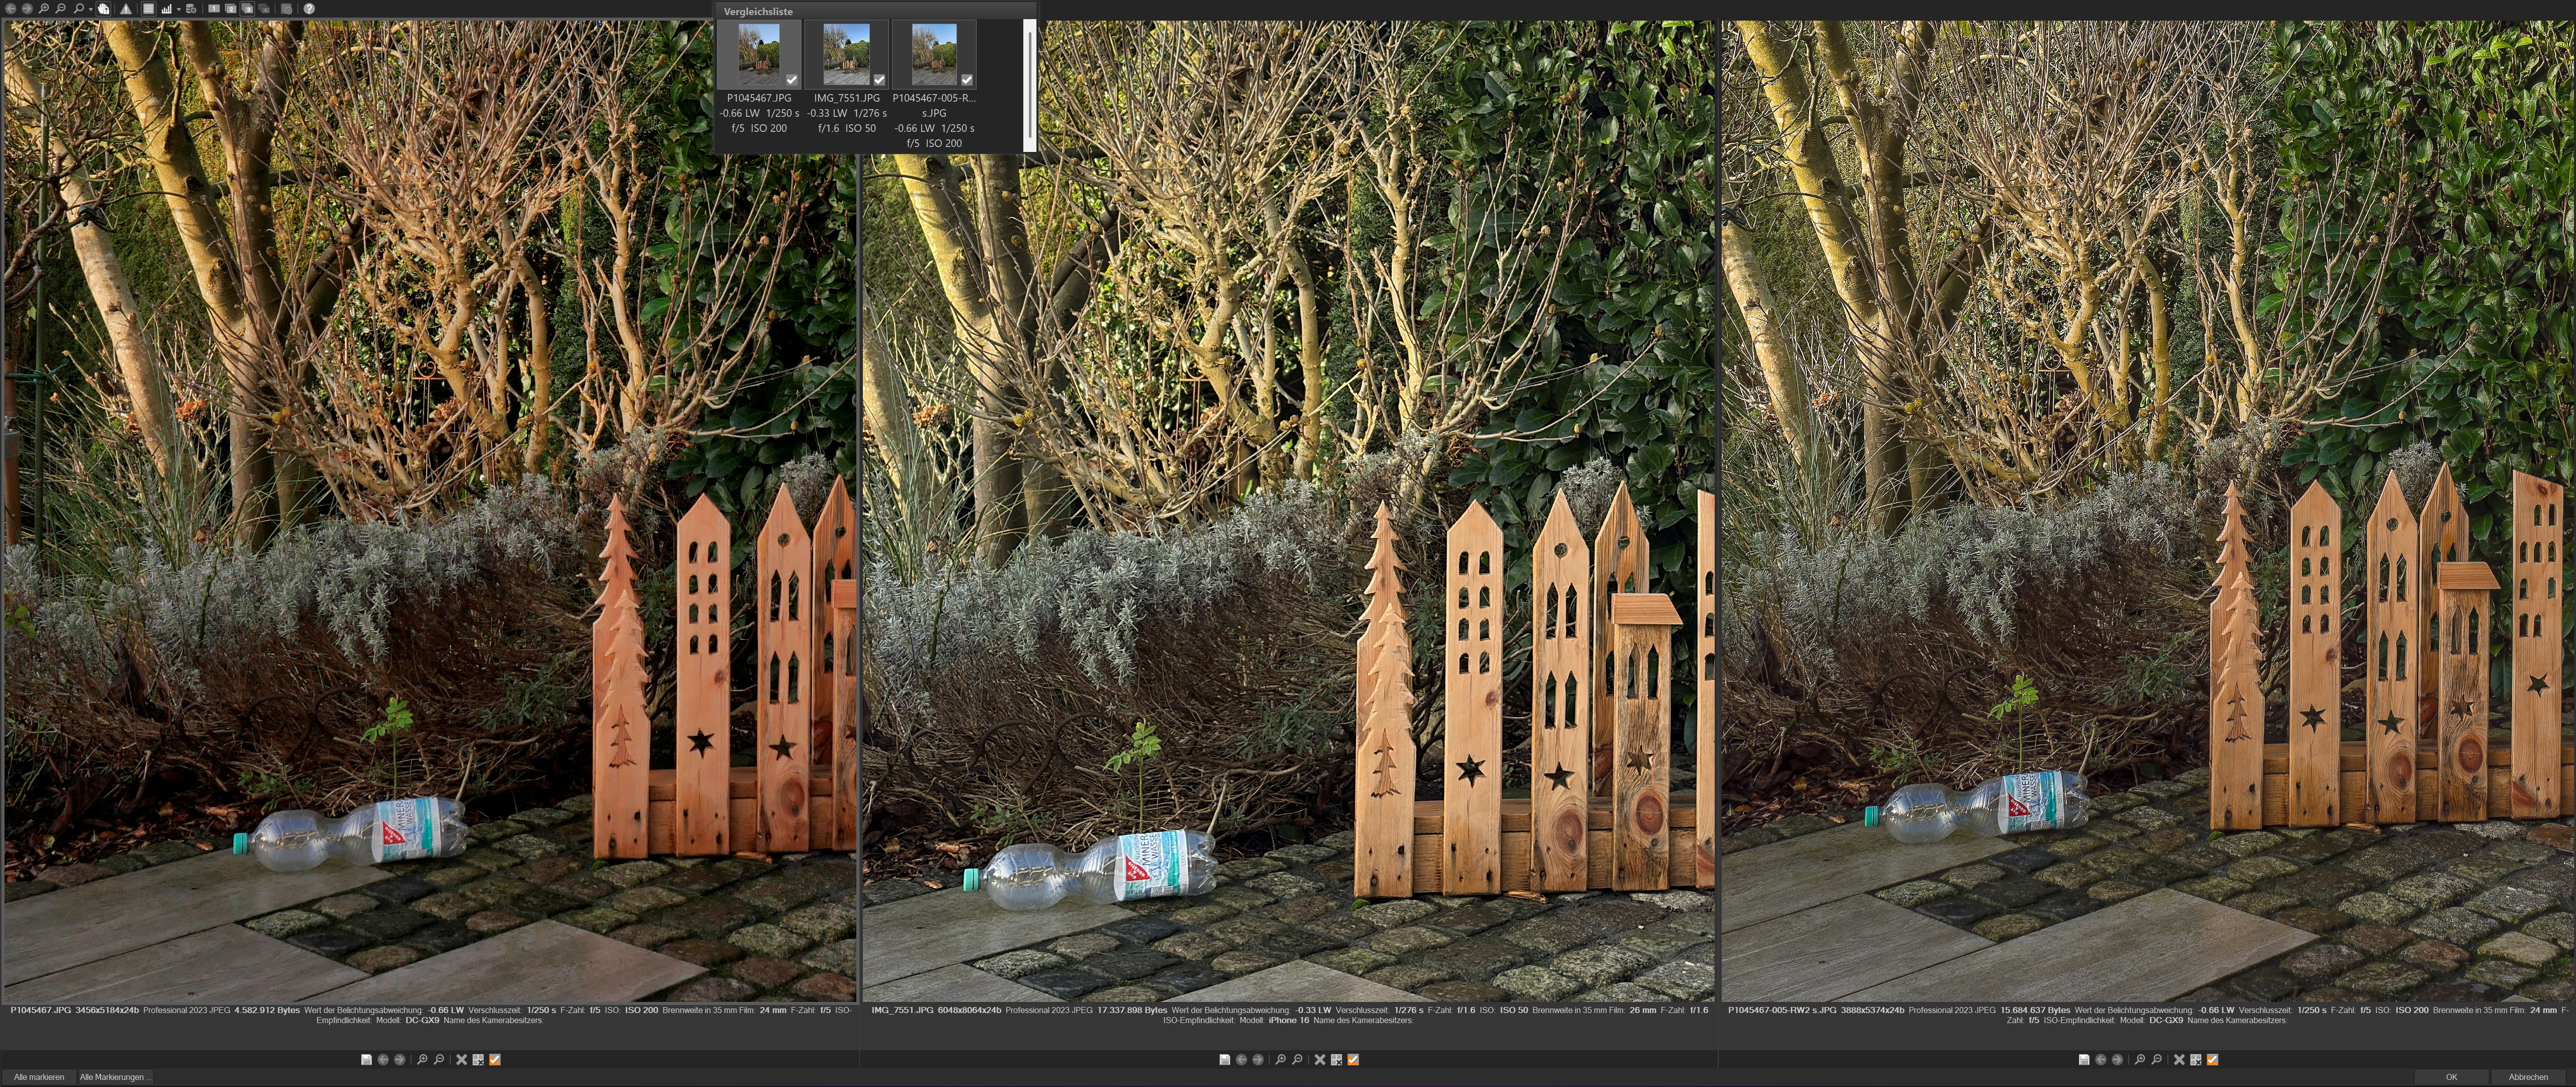Screen dimensions: 2576x1087
Task: Toggle the image info display (lines) button
Action: point(149,8)
